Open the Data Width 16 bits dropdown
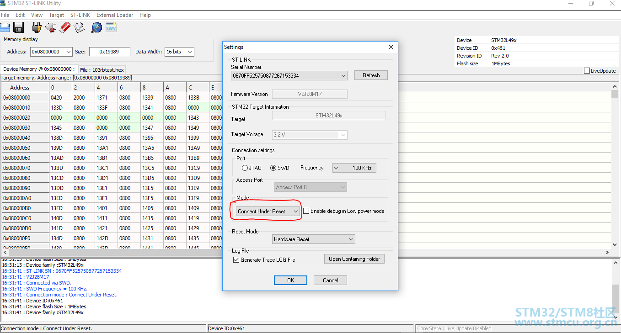 [x=179, y=52]
